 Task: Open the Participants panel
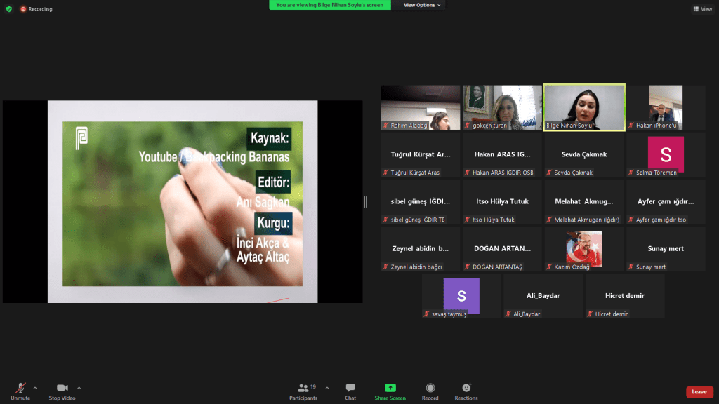click(x=303, y=388)
